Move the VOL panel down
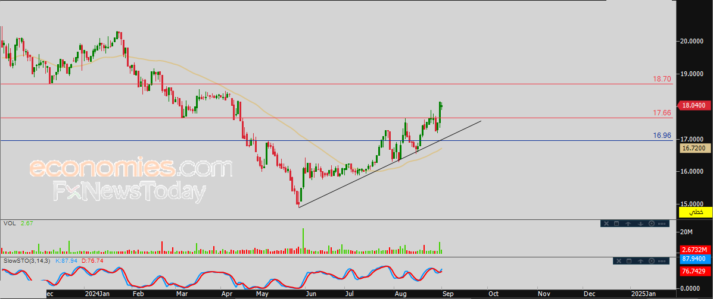 pyautogui.click(x=640, y=224)
